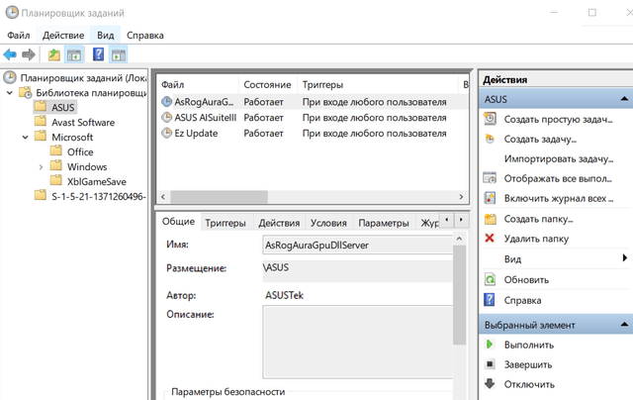Click the forward arrow toolbar icon
Viewport: 633px width, 400px height.
29,54
